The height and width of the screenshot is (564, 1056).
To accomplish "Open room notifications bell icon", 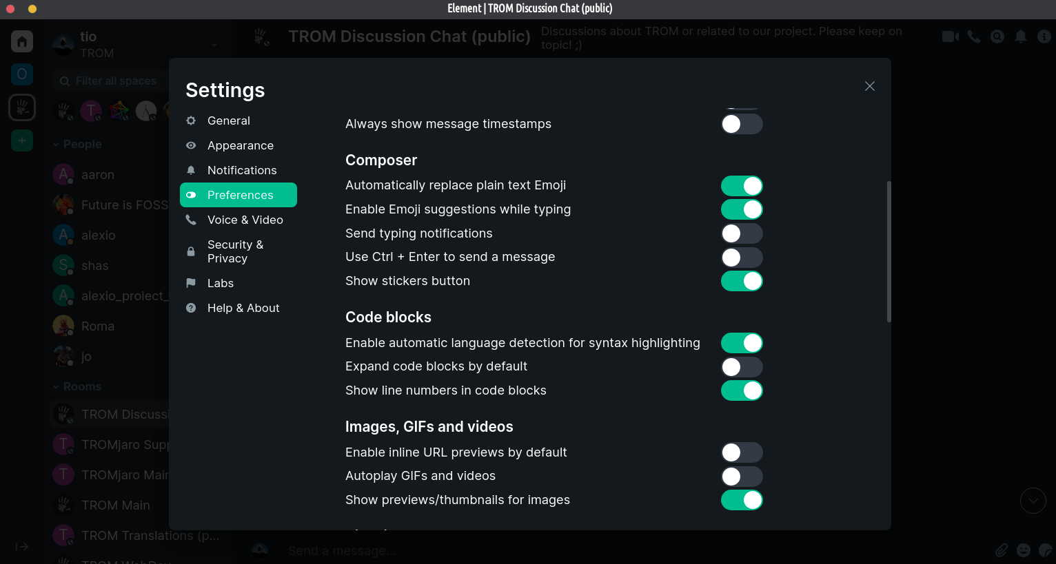I will click(1021, 36).
